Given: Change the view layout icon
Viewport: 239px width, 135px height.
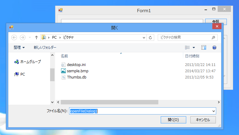Looking at the screenshot, I should point(187,48).
